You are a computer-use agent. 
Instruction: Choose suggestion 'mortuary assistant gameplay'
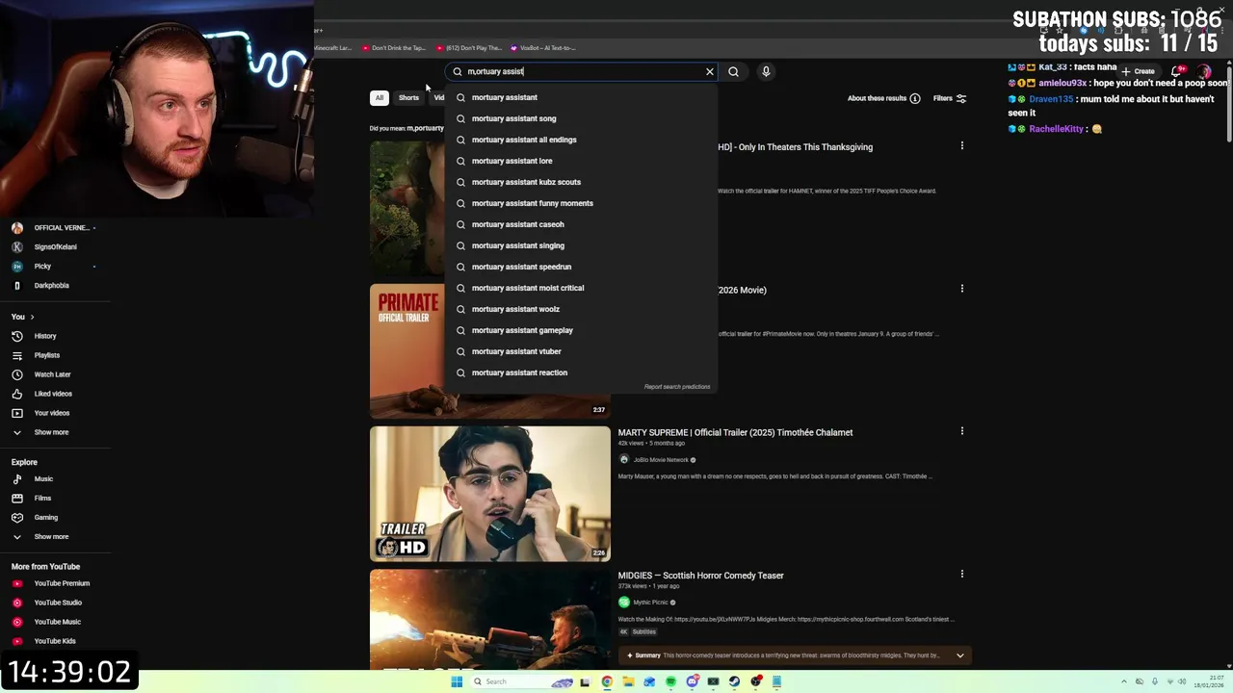(x=581, y=330)
